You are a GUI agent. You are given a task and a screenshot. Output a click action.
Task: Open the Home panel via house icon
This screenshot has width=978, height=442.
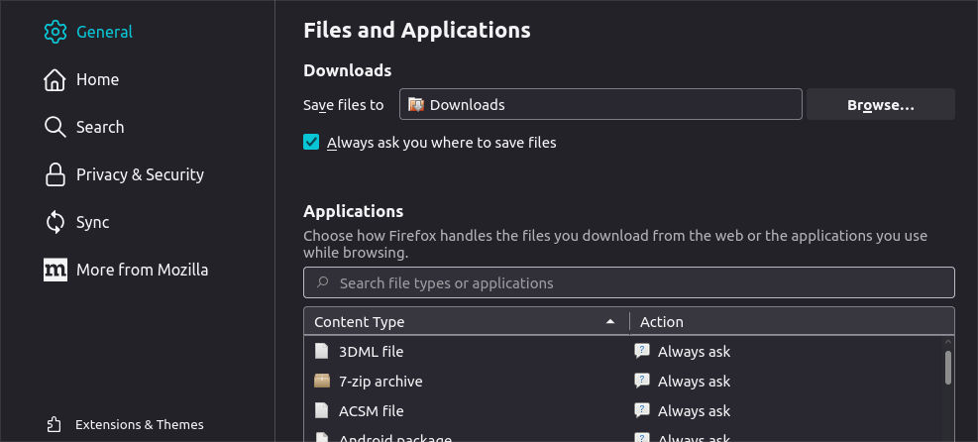click(55, 79)
